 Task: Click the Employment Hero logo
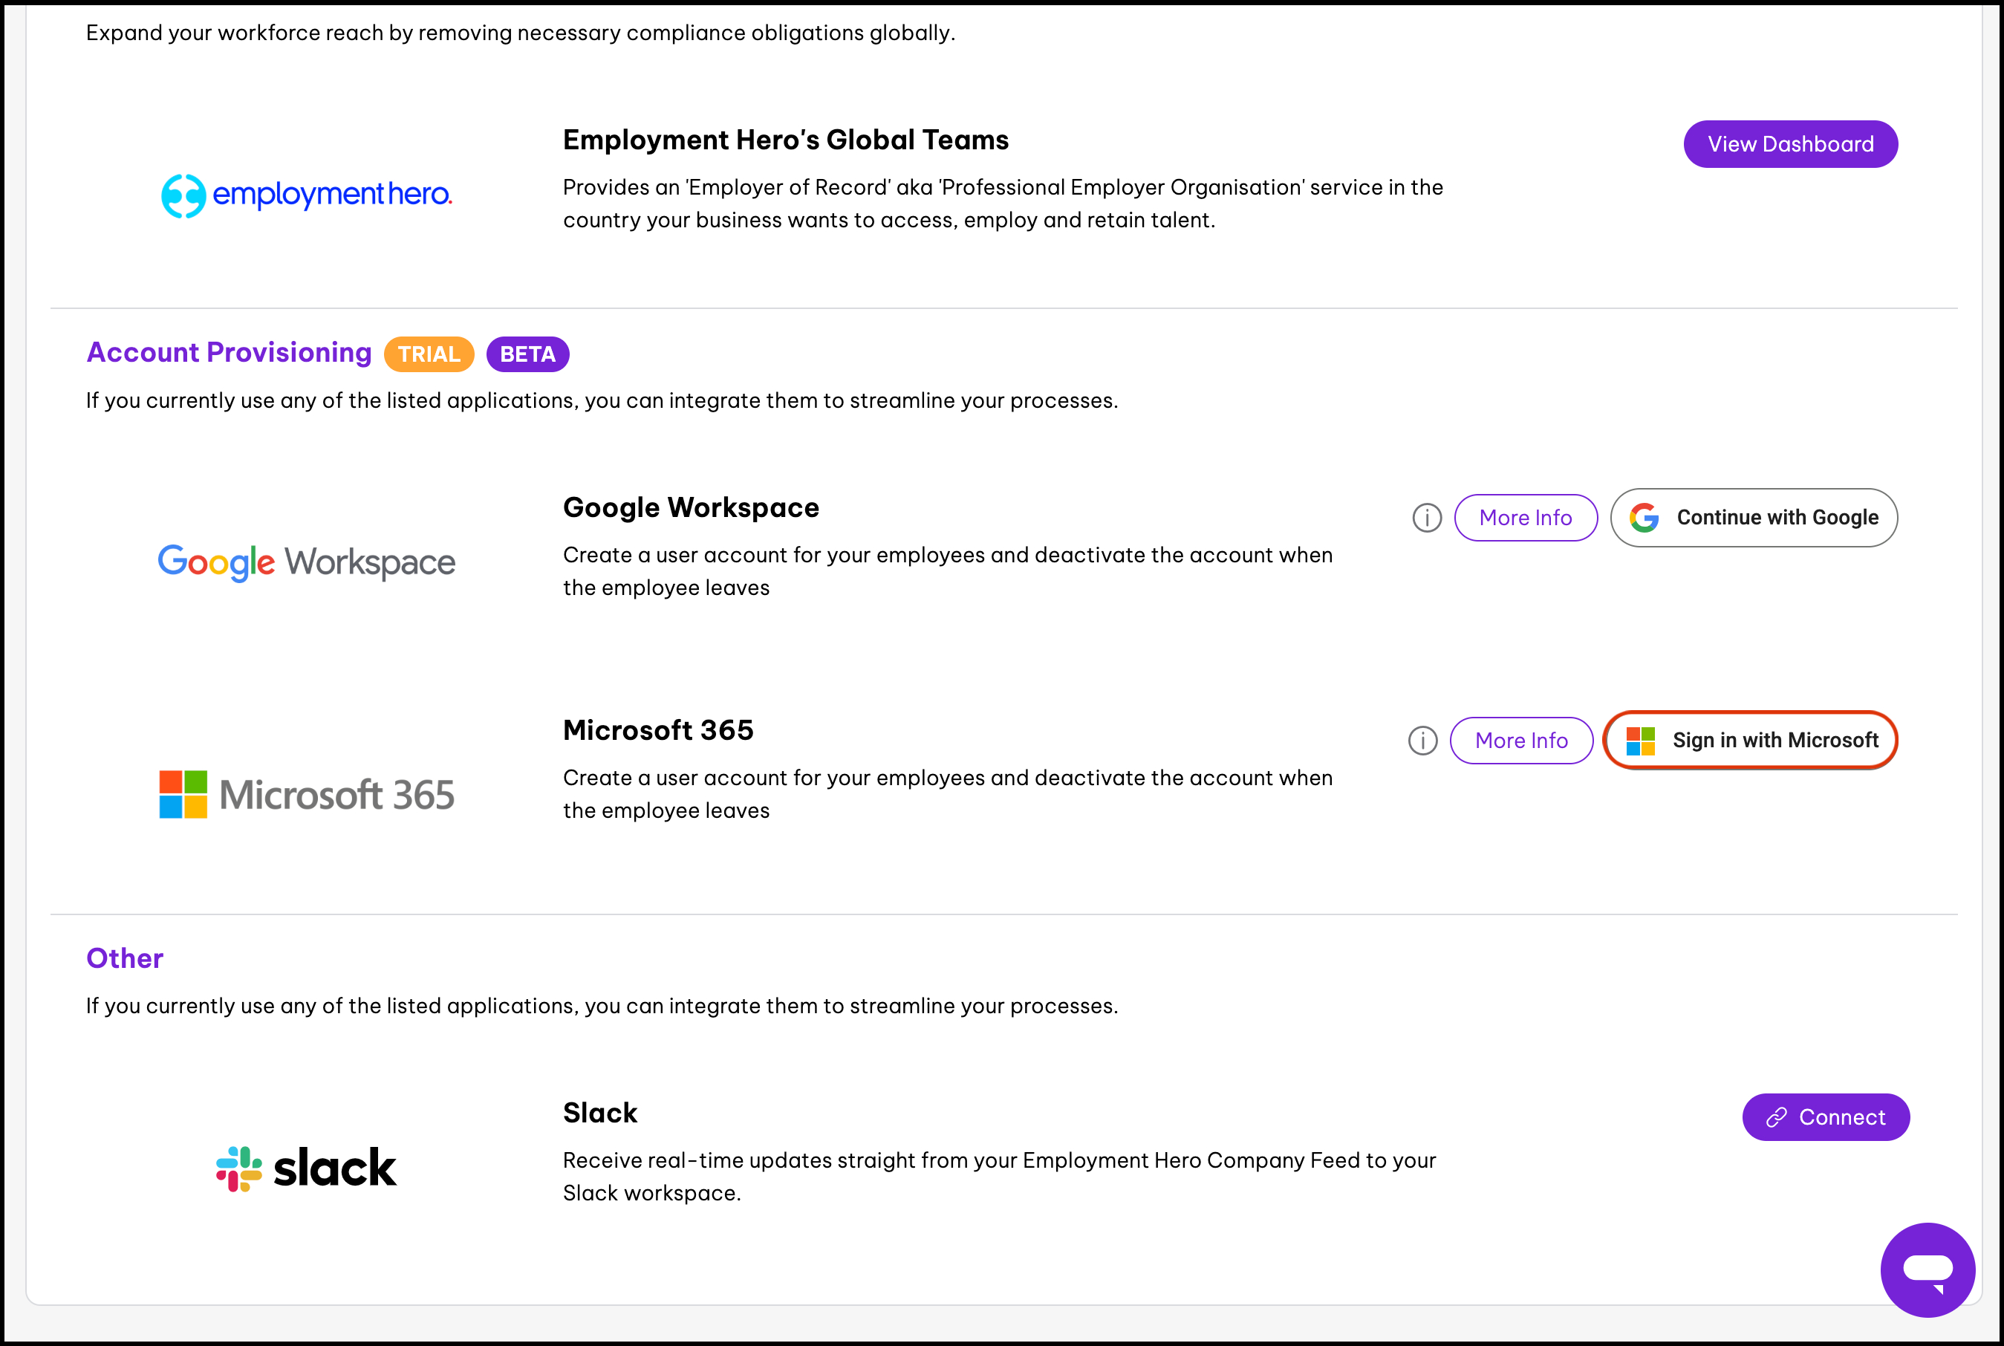coord(306,195)
